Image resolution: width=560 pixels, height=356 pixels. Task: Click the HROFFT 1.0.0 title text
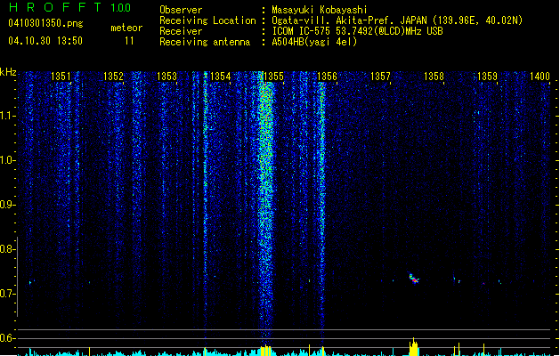(x=70, y=7)
